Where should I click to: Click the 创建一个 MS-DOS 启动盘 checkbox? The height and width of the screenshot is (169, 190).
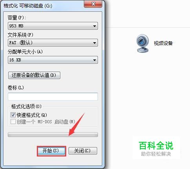[x=13, y=122]
